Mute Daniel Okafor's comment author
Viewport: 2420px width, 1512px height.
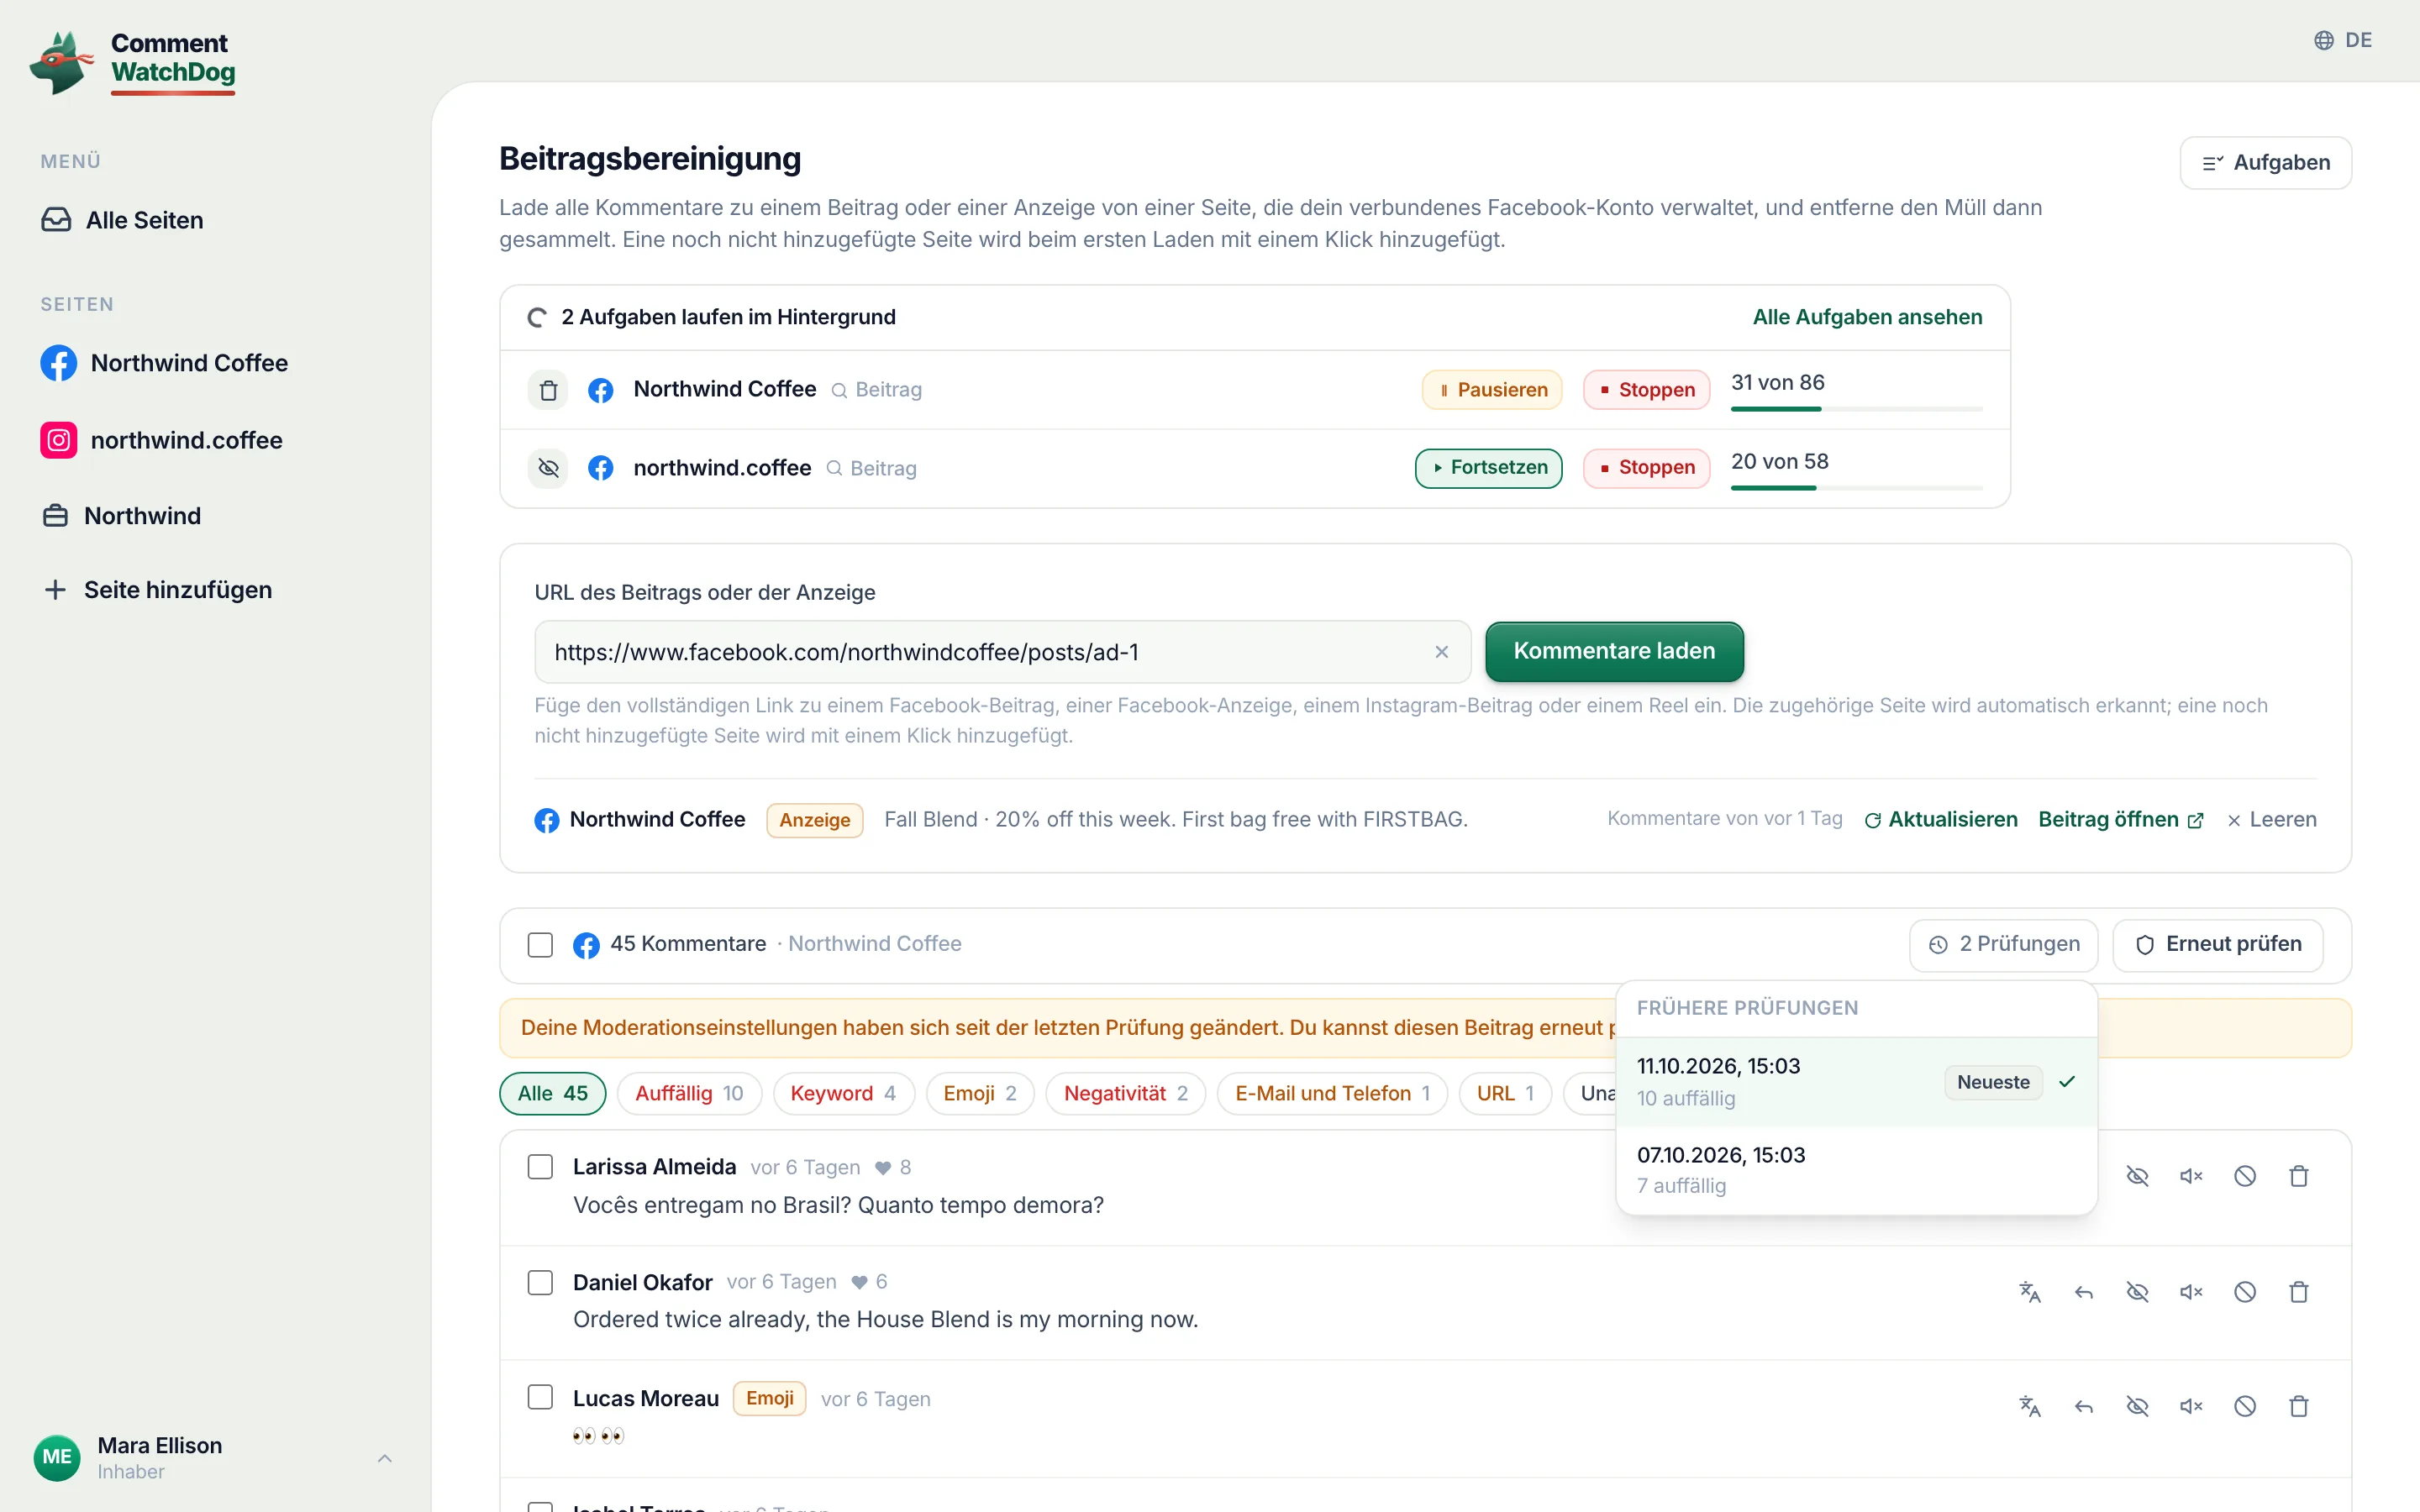(2191, 1292)
